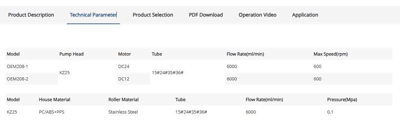Select the Max Speed(rpm) column header

(x=331, y=54)
